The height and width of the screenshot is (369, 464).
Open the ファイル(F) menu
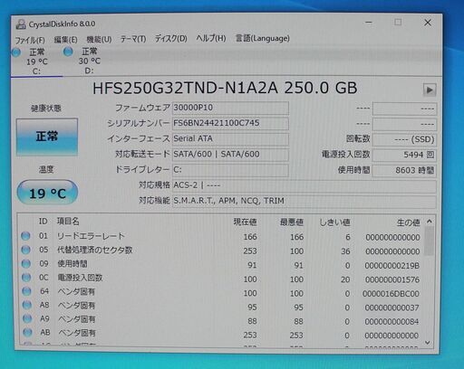pos(30,40)
